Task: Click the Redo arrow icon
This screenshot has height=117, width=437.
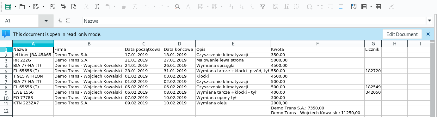Action: (161, 6)
